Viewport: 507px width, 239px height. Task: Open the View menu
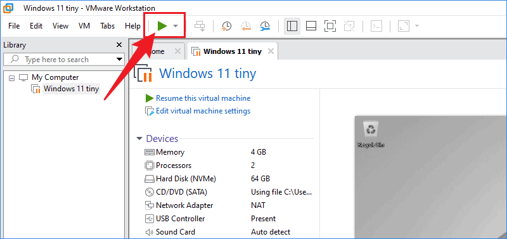[x=60, y=26]
